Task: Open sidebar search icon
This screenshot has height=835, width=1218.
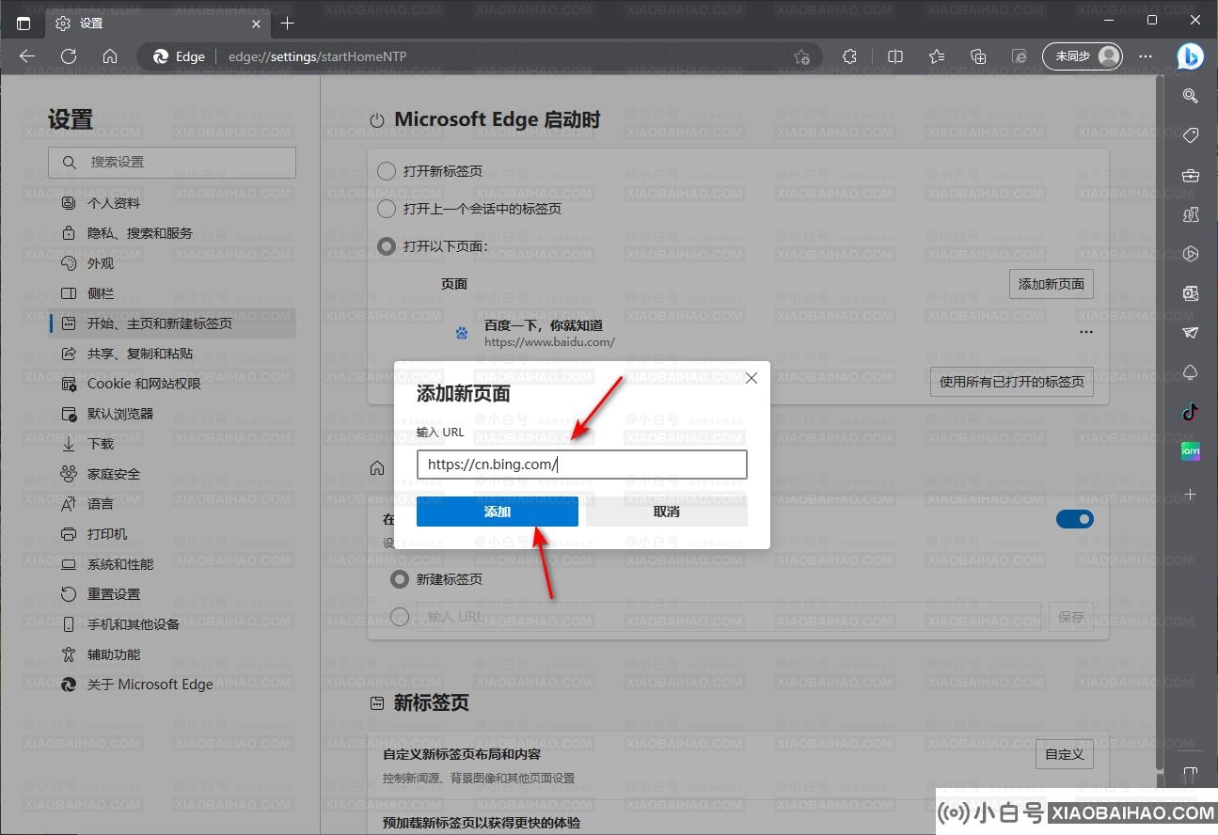Action: tap(1191, 96)
